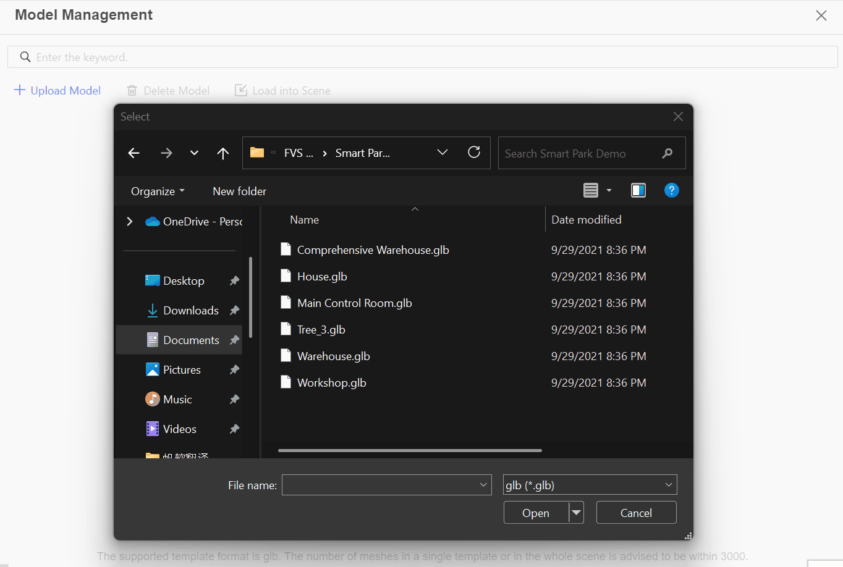Image resolution: width=843 pixels, height=567 pixels.
Task: Click the Load into Scene icon
Action: click(x=240, y=90)
